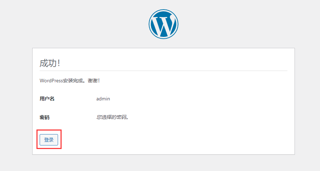320x171 pixels.
Task: Click the white W inside the logo
Action: 163,26
